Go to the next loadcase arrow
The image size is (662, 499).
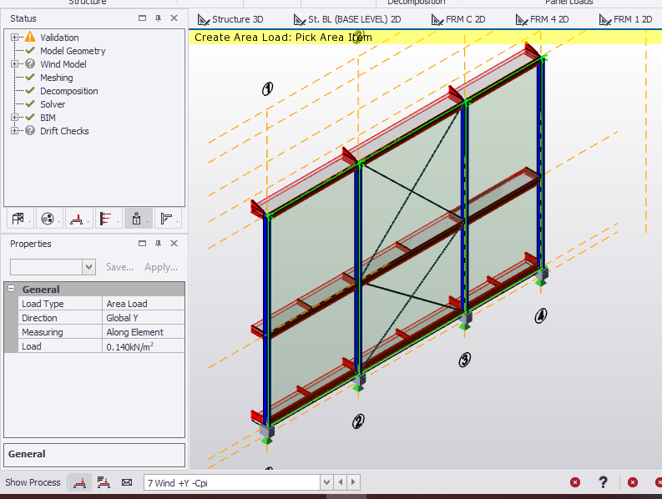[353, 482]
